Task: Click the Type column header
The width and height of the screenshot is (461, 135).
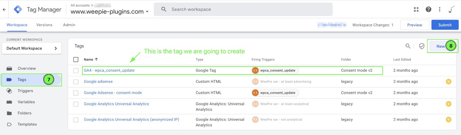Action: (x=200, y=59)
